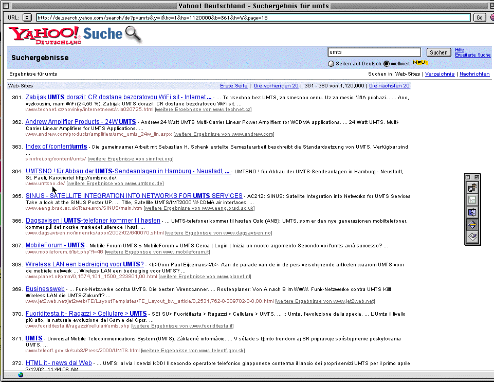The image size is (494, 382).
Task: Go to 'Die nächsten 20' results
Action: coord(389,86)
